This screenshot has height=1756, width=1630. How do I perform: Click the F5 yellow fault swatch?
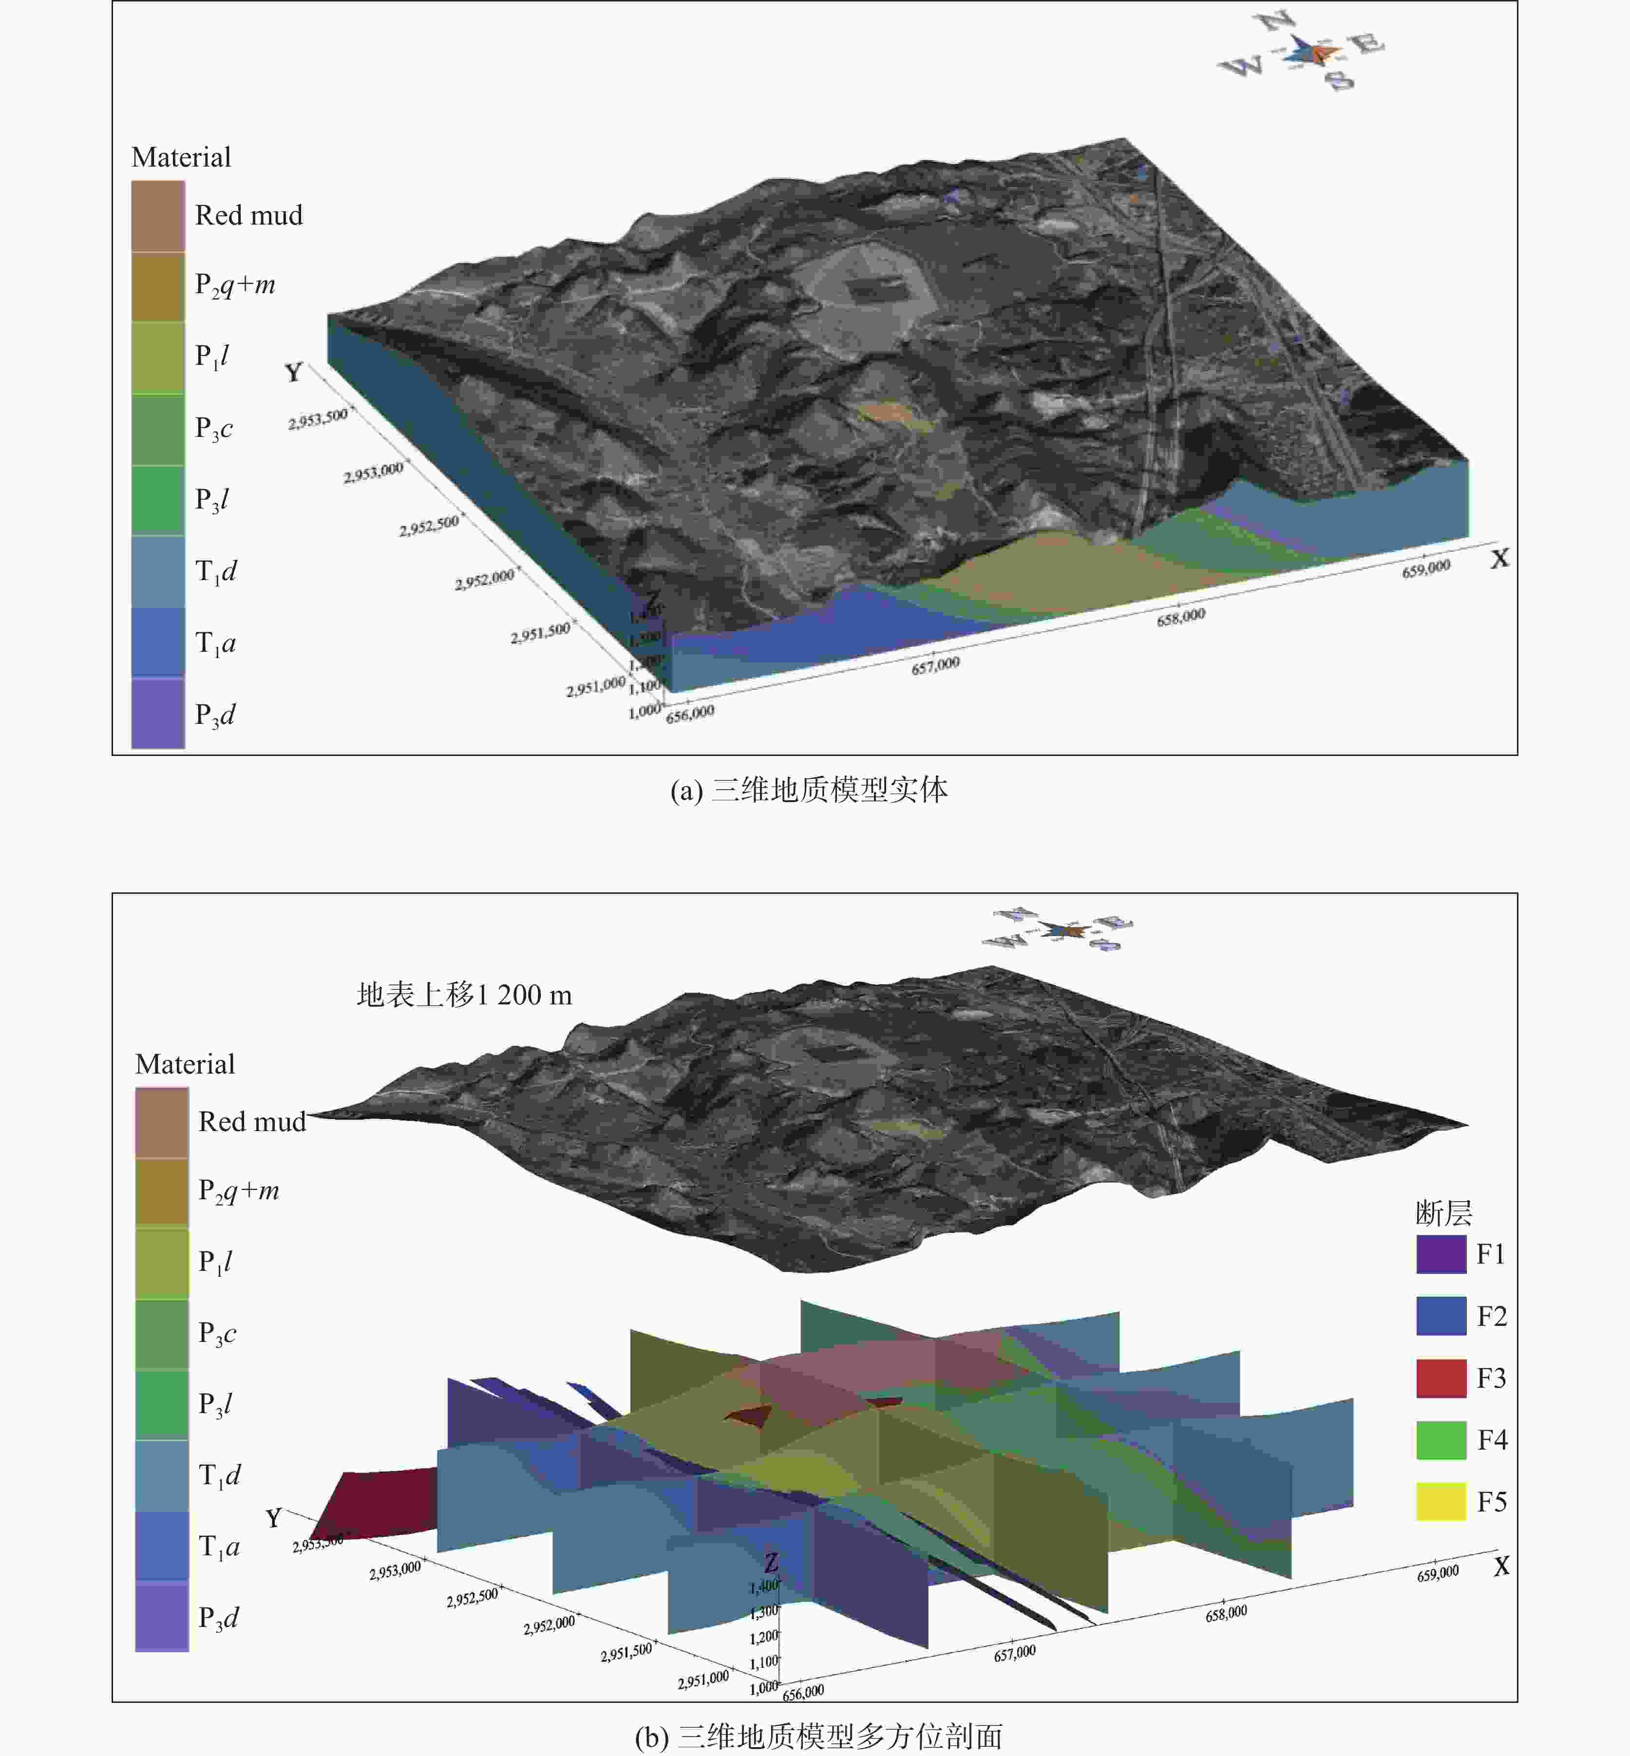point(1440,1501)
